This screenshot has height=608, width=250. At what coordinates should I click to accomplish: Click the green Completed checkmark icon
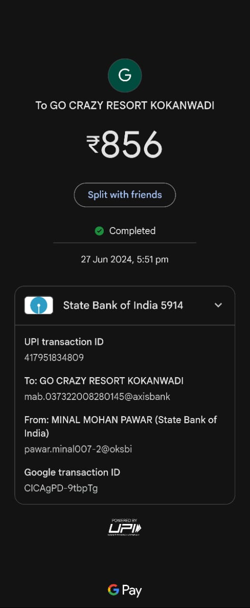point(99,231)
